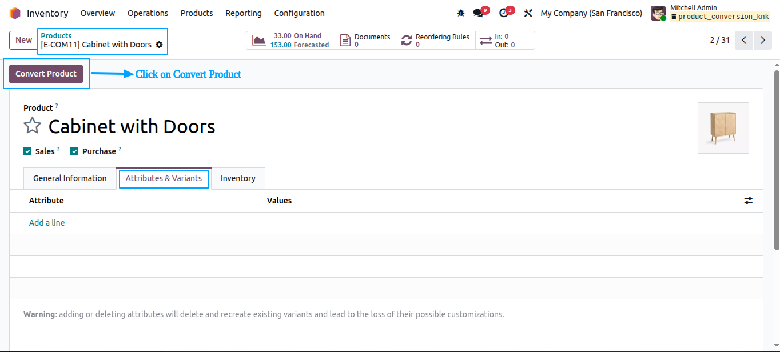
Task: Go to the next record arrow
Action: 762,40
